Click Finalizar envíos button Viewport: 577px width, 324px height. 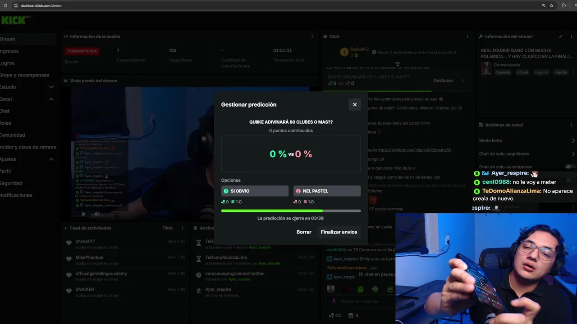click(339, 232)
